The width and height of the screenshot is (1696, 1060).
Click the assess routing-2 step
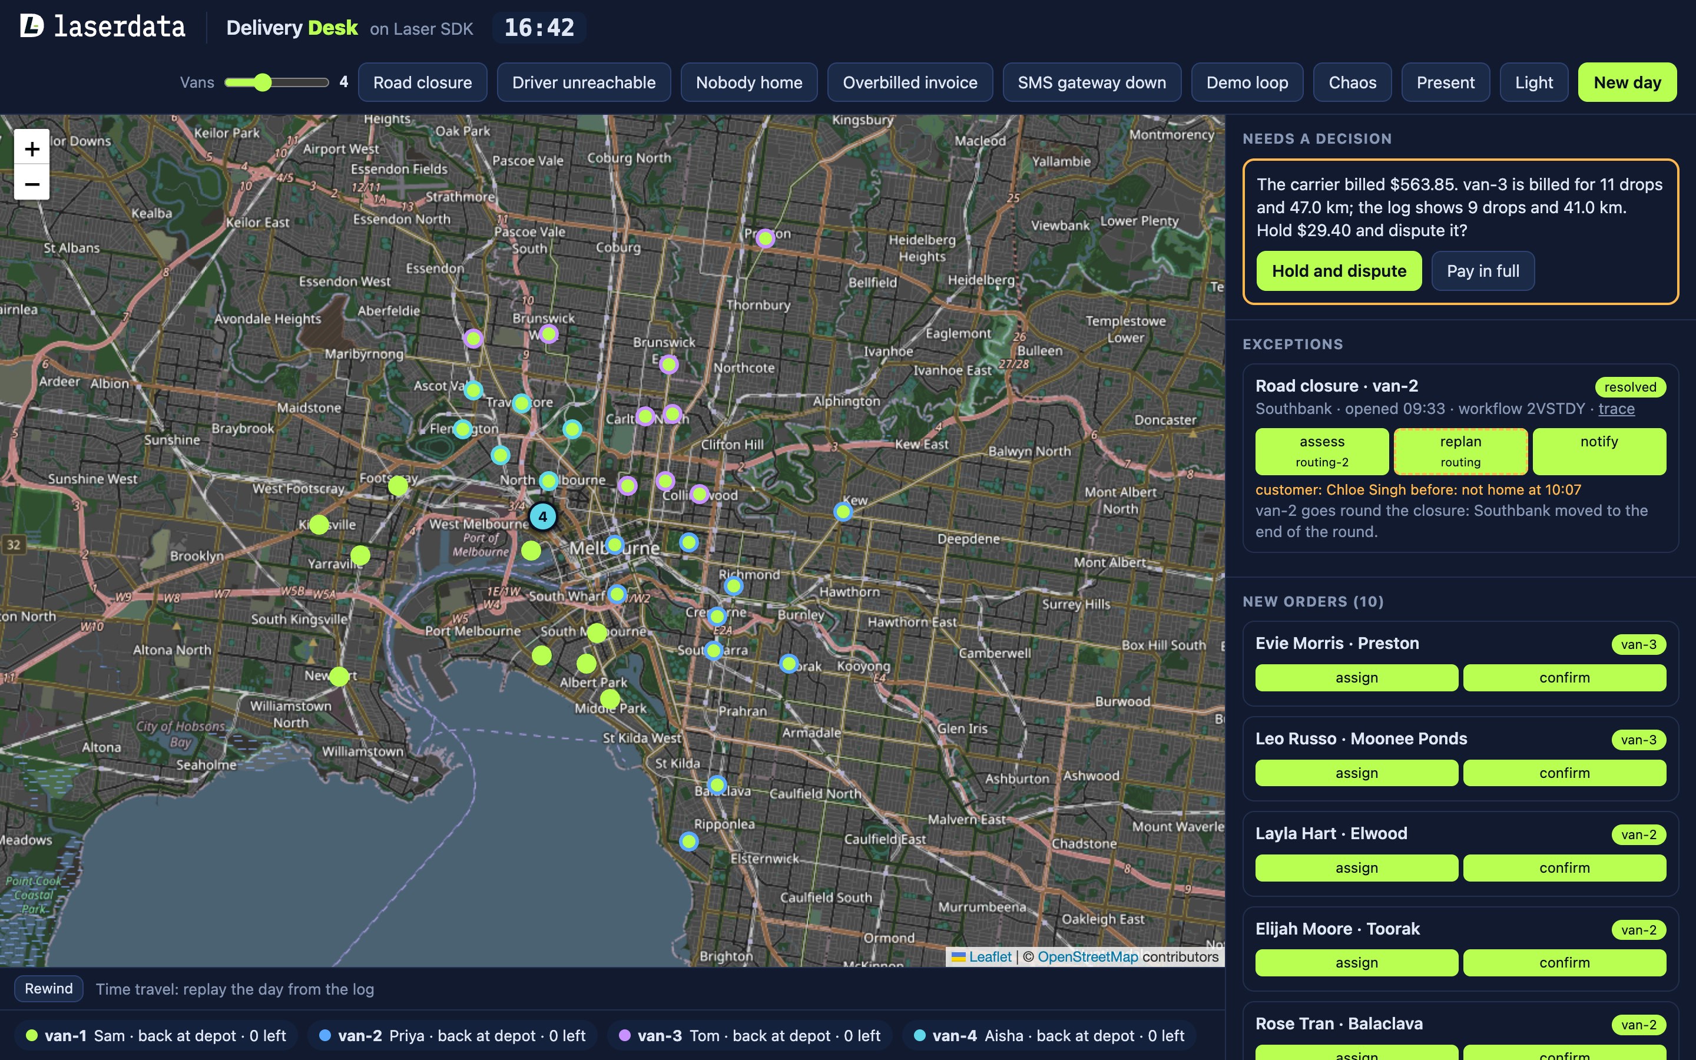(x=1321, y=452)
